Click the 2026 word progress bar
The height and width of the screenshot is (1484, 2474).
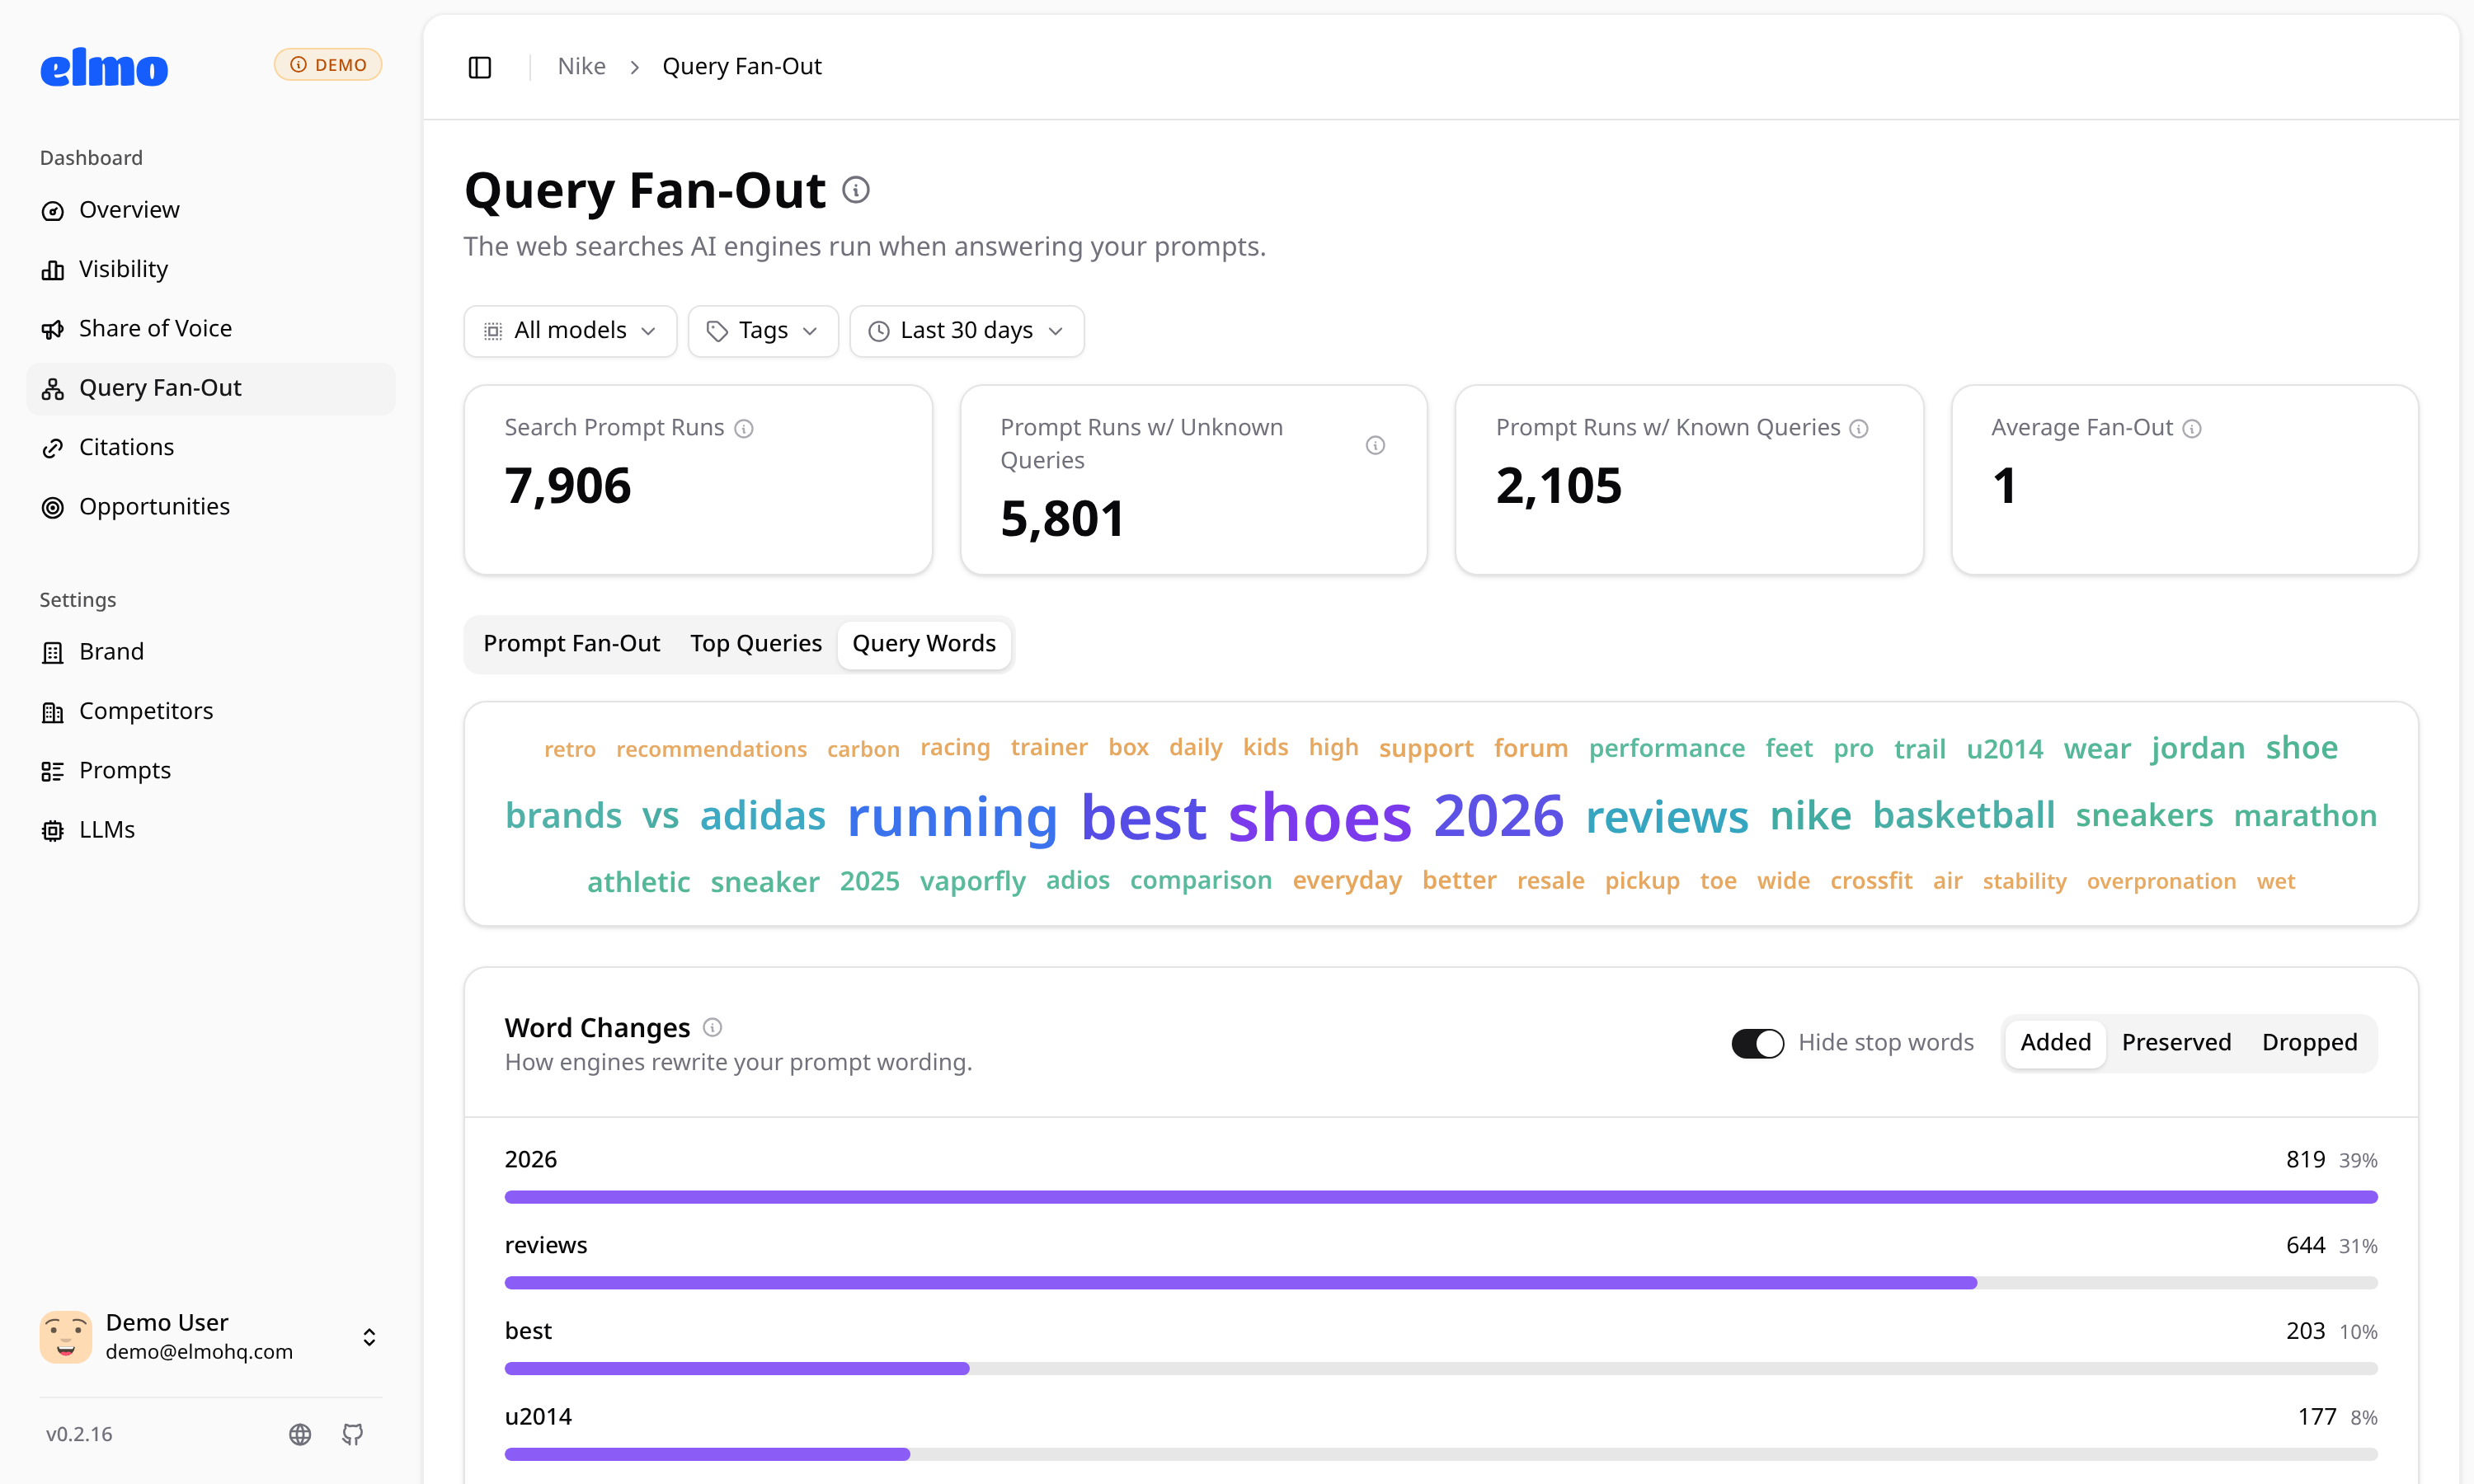[x=1441, y=1197]
